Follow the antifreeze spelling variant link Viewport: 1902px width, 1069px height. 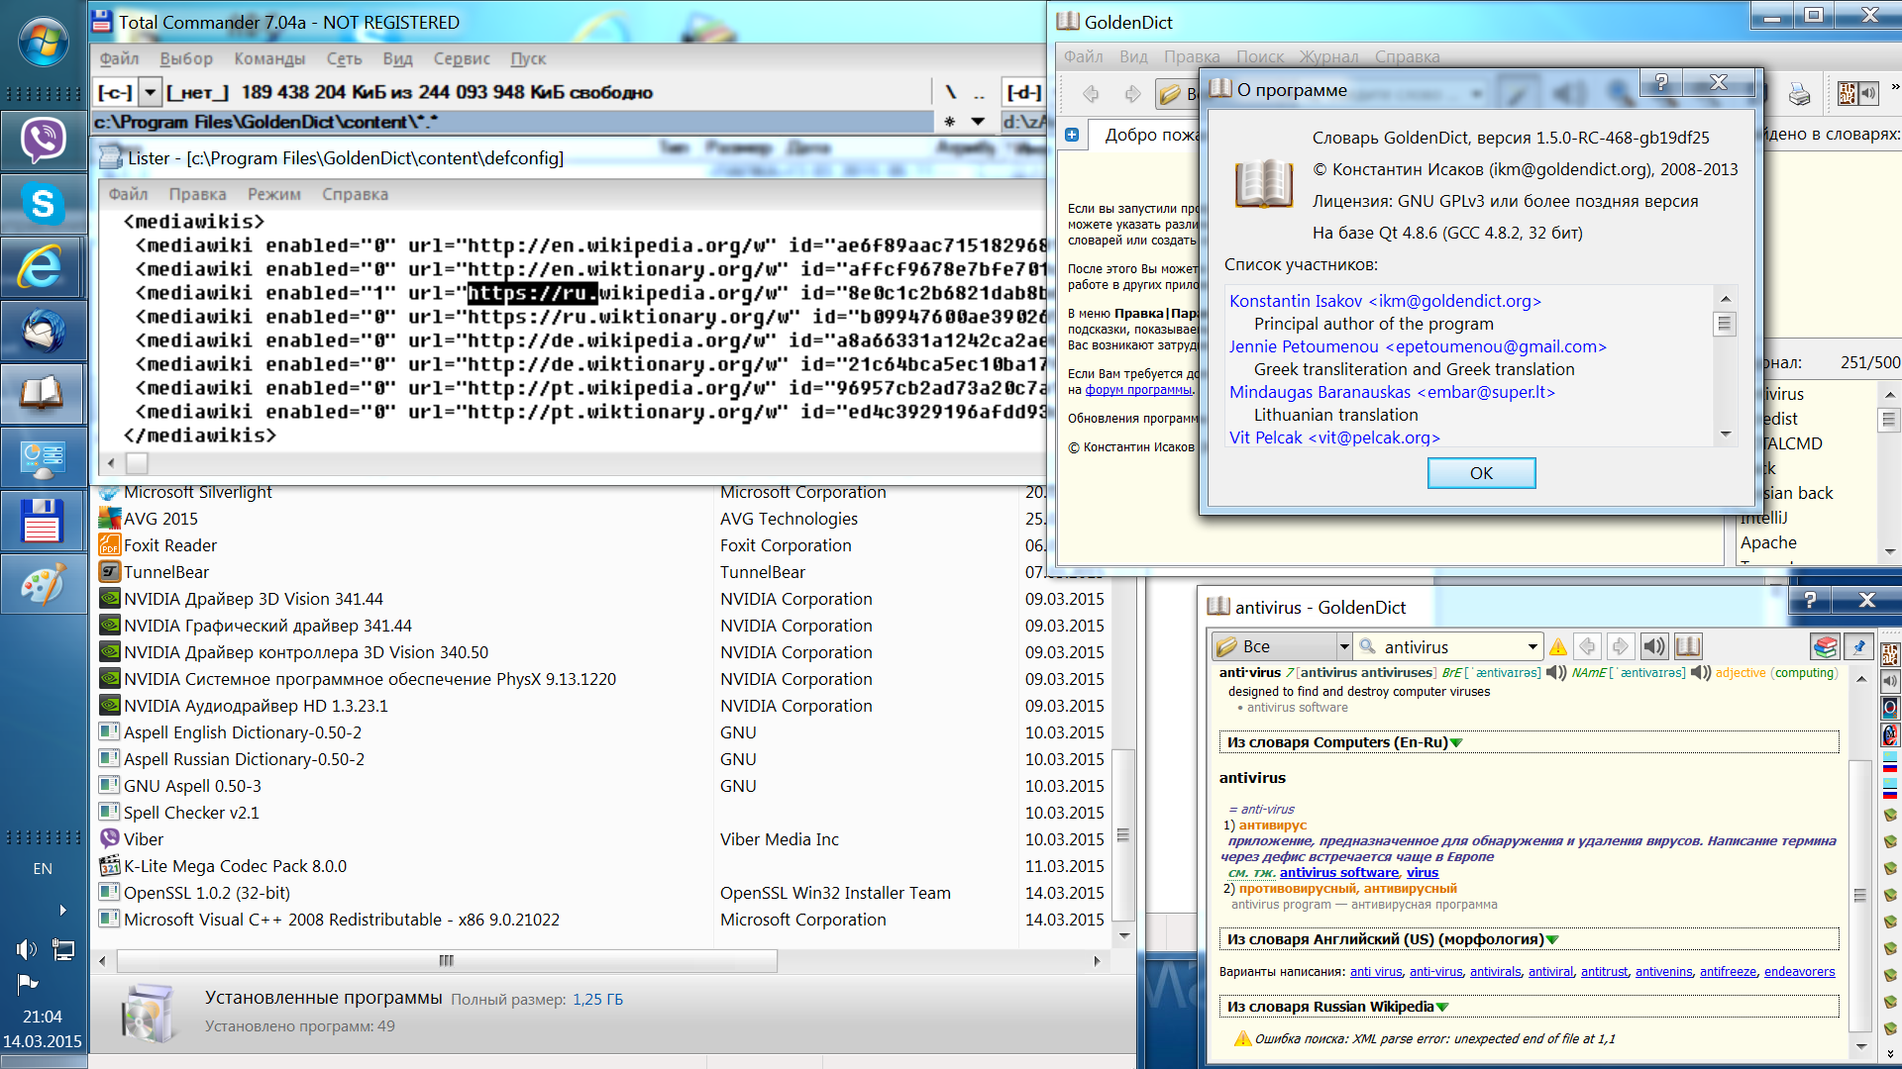point(1728,971)
